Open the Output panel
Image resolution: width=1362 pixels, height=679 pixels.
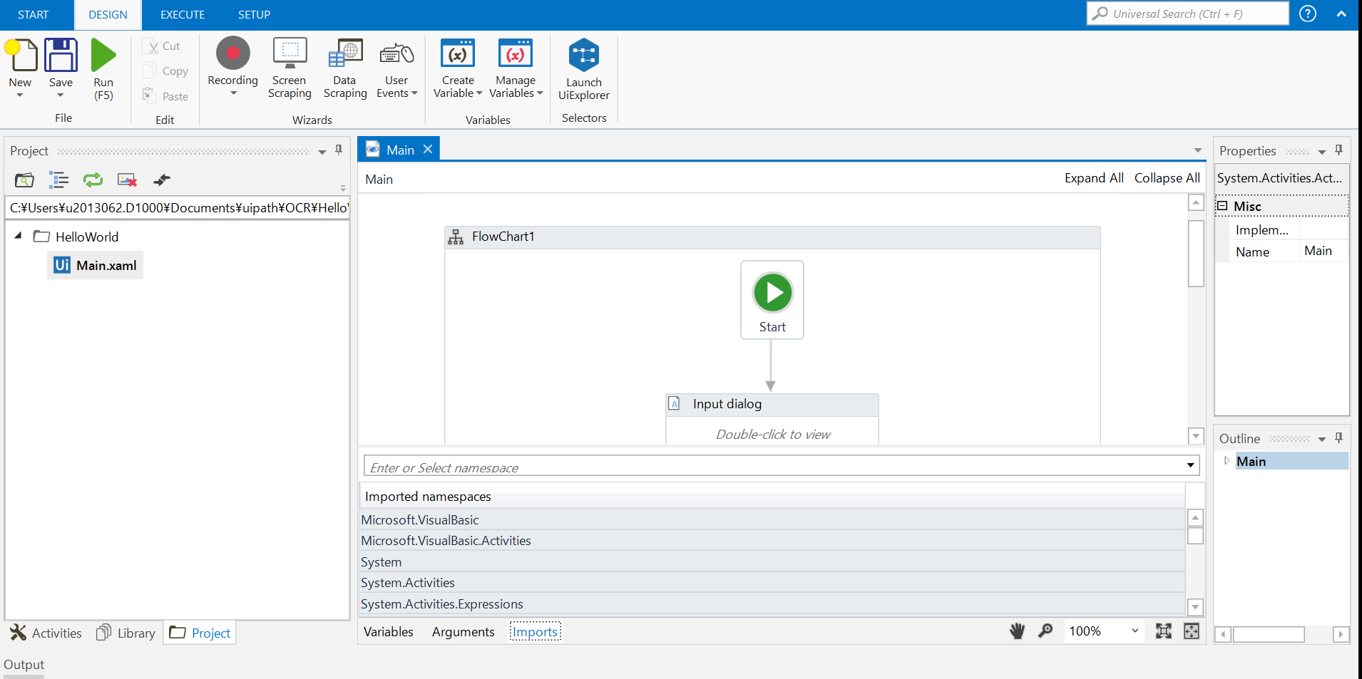24,665
